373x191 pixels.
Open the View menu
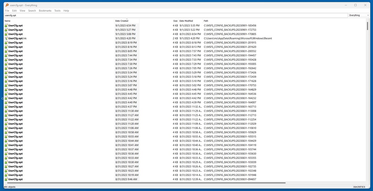click(22, 11)
